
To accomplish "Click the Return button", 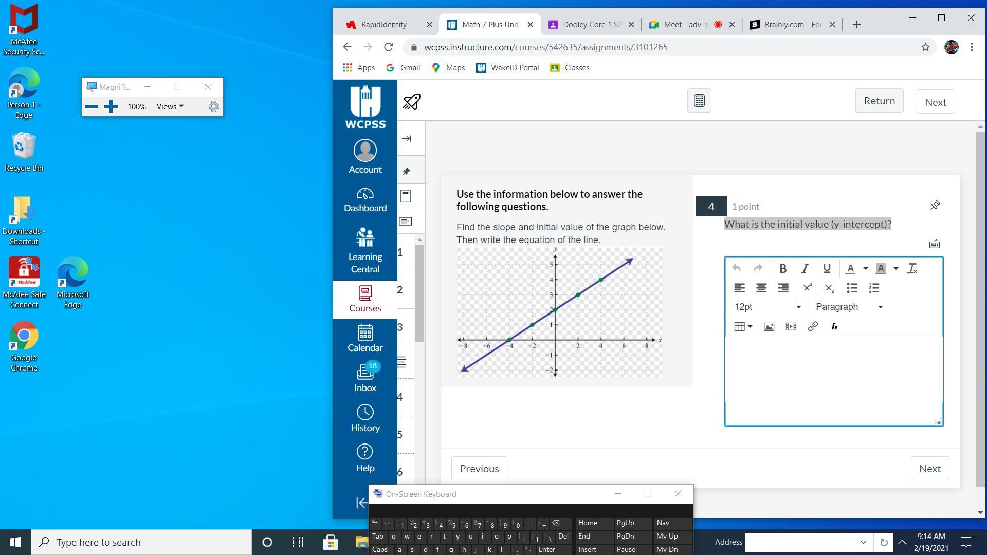I will click(x=879, y=101).
